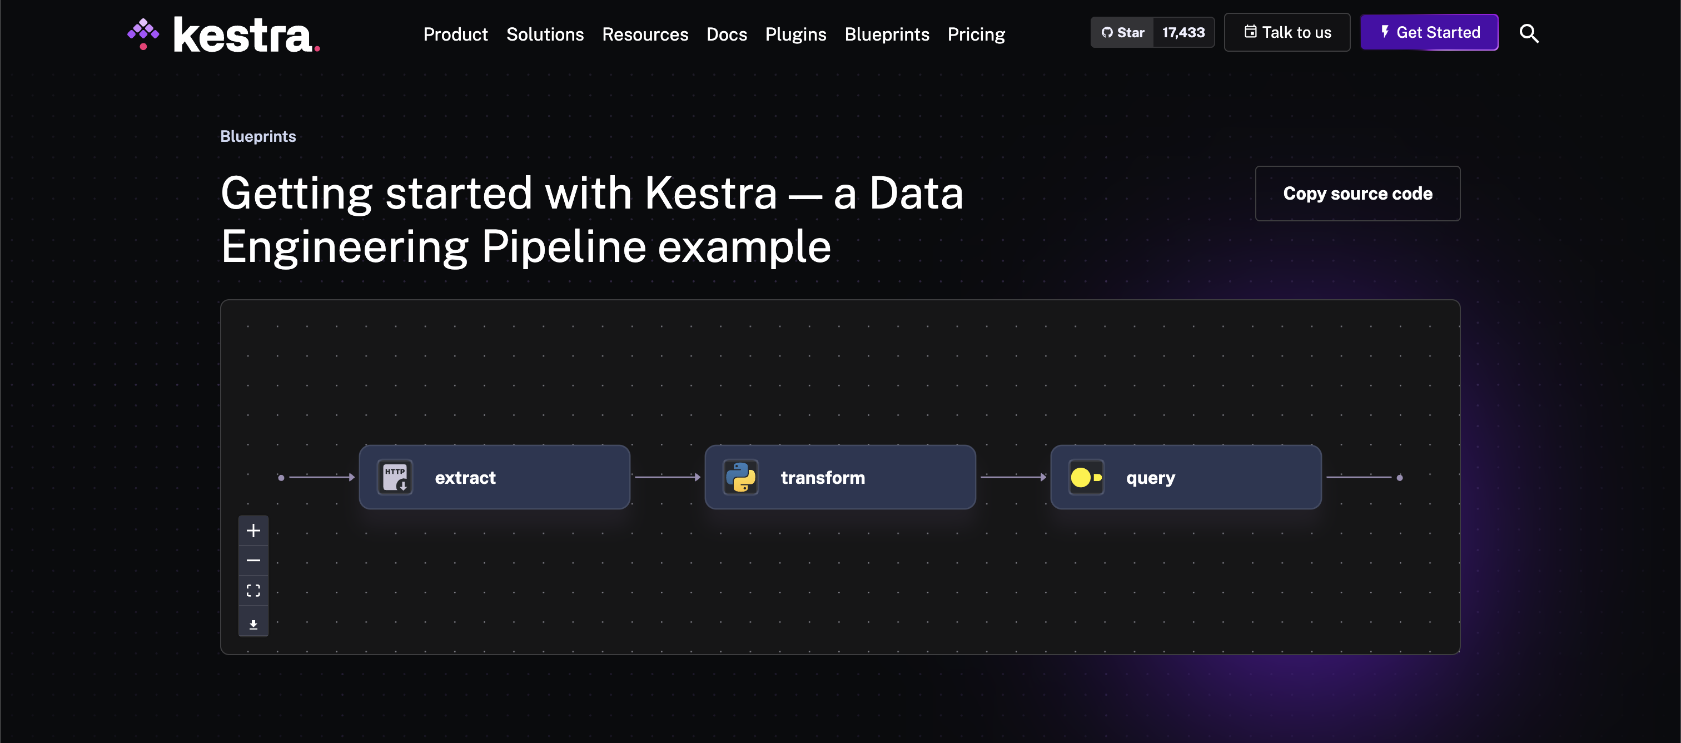The height and width of the screenshot is (743, 1681).
Task: Click the zoom out minus control
Action: pyautogui.click(x=253, y=561)
